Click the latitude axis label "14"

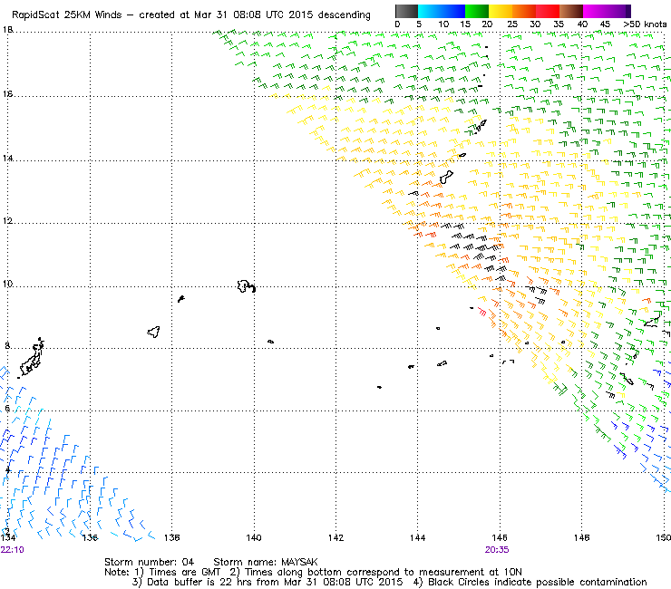click(7, 159)
